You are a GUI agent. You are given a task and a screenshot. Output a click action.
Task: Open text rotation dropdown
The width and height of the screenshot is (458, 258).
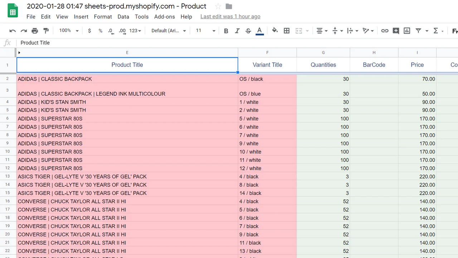(x=368, y=31)
